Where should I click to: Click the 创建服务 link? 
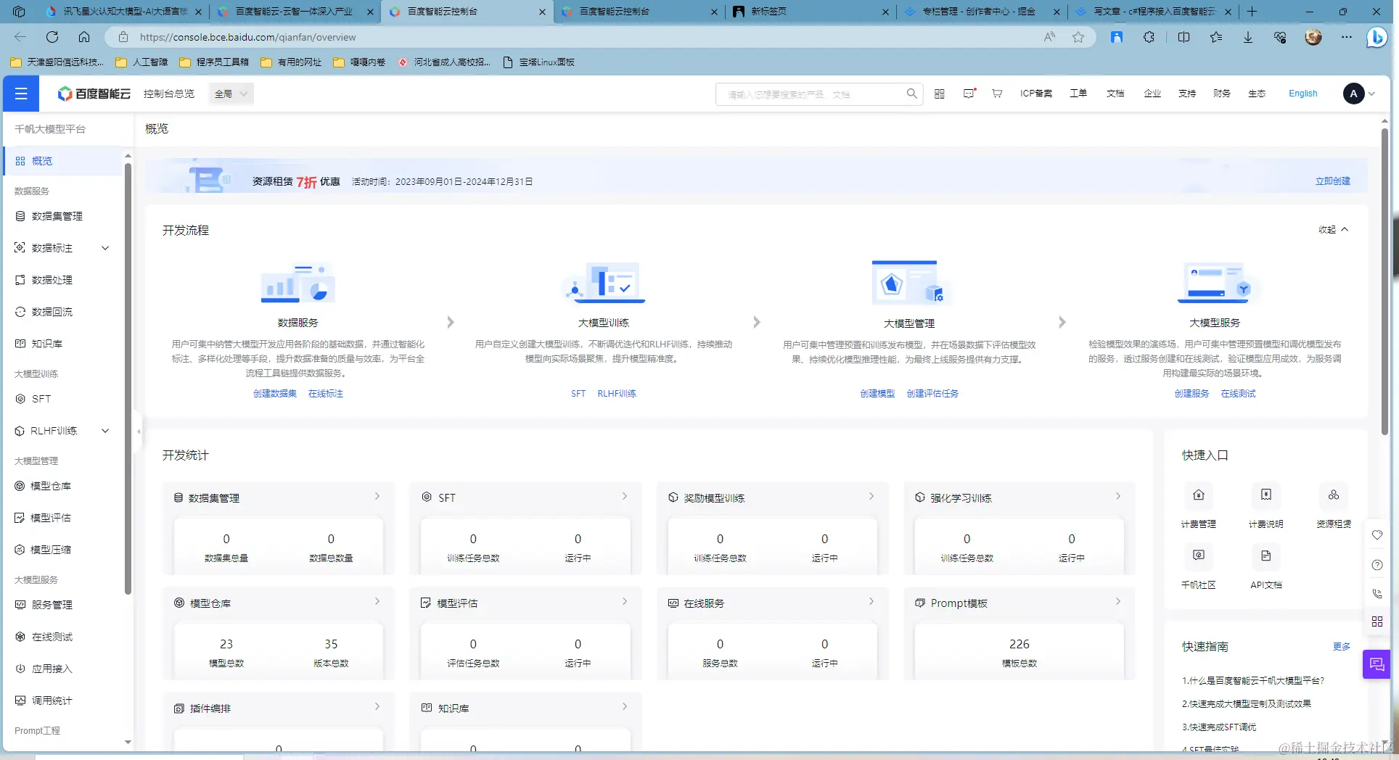(1191, 394)
